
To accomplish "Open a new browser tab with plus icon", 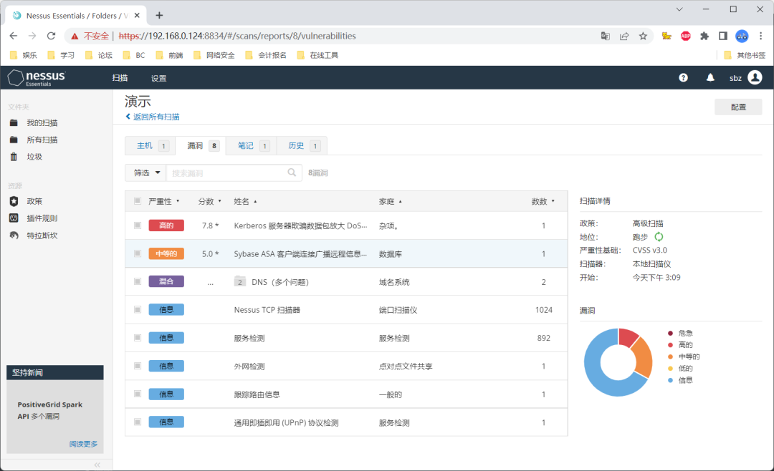I will (x=159, y=15).
